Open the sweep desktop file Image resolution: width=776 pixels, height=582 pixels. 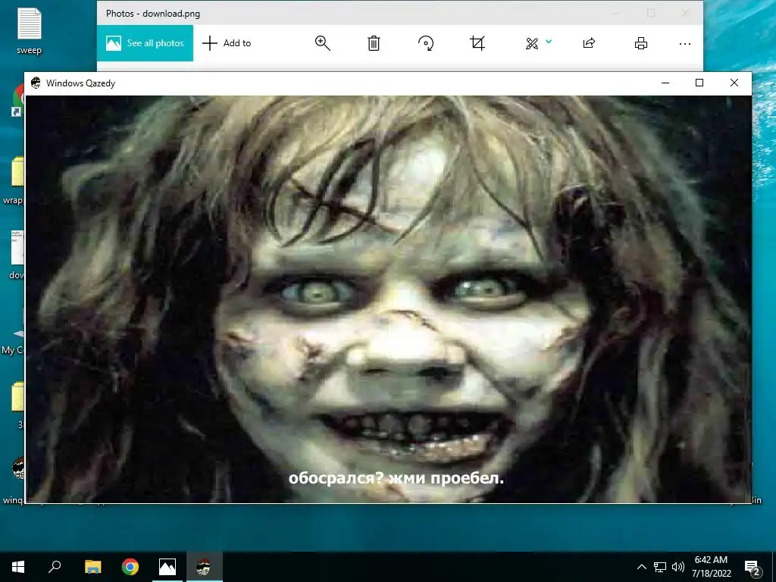coord(30,30)
